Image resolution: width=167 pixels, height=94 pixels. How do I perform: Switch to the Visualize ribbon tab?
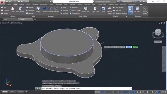(x=35, y=4)
